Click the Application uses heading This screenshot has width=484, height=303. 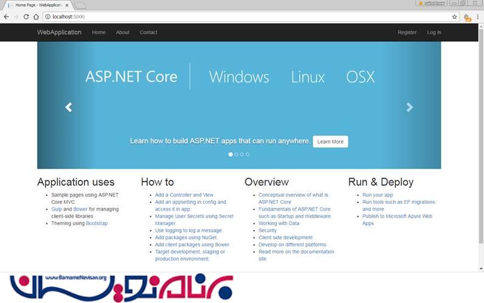[75, 183]
